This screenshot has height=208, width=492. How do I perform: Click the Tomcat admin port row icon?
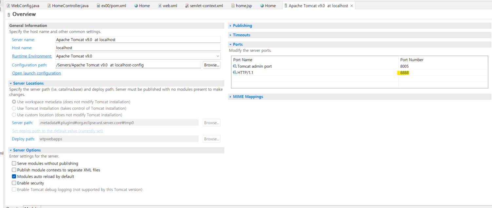[235, 66]
